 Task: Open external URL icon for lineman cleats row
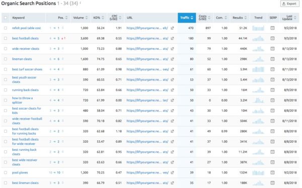(x=172, y=59)
